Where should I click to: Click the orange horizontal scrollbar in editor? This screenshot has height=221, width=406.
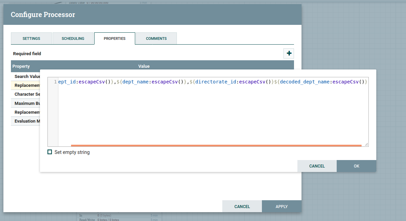point(216,145)
